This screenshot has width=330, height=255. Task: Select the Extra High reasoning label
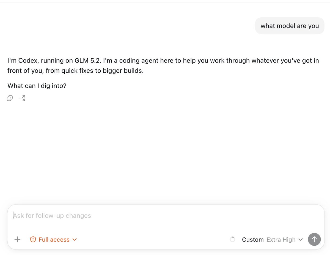(x=281, y=240)
